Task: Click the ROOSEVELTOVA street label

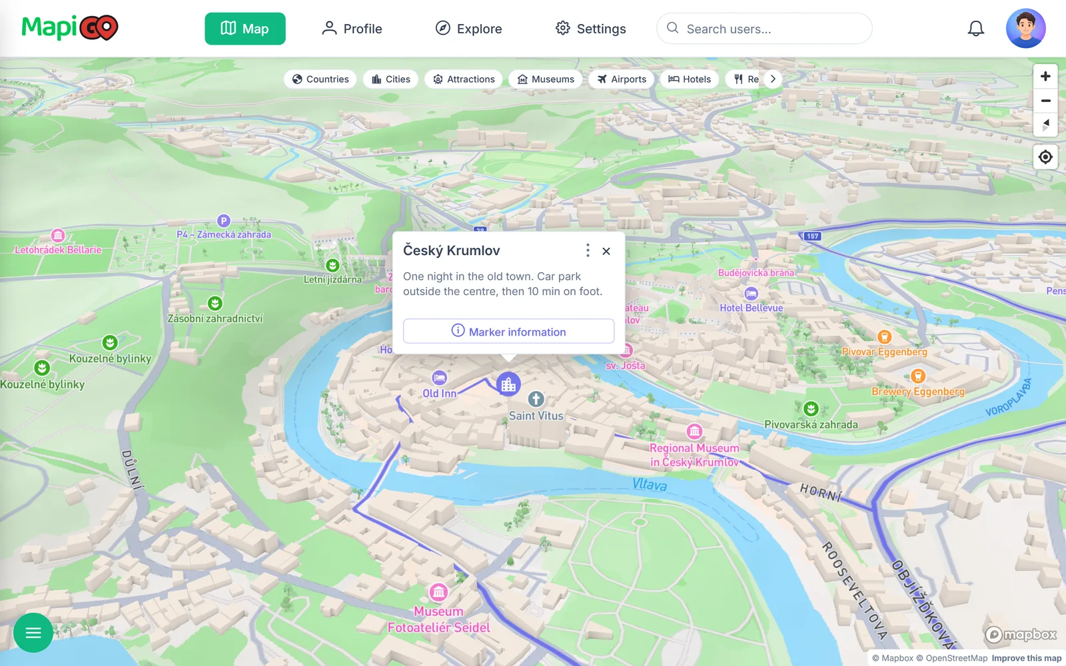Action: [855, 590]
